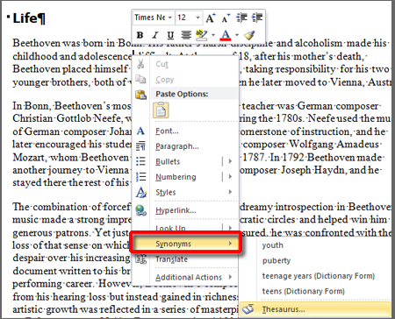Increase indent in the mini toolbar
The width and height of the screenshot is (395, 319).
(x=257, y=18)
